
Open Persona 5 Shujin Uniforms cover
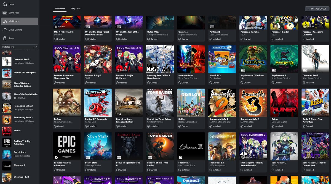tap(129, 59)
